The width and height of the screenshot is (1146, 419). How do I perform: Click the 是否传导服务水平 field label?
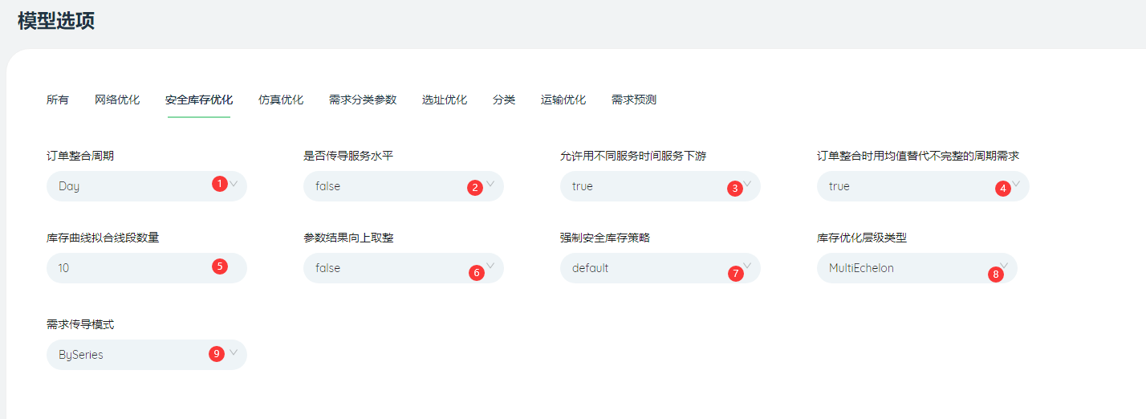348,157
